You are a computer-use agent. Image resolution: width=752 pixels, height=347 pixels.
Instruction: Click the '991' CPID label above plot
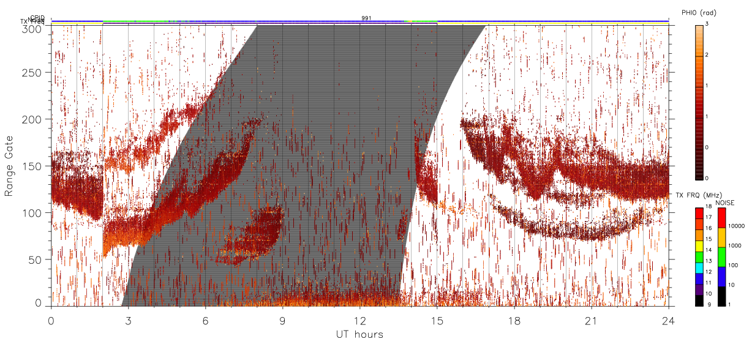click(366, 18)
